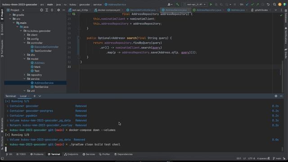Click the main git branch widget in status bar
Screen dimensions: 288x162
click(277, 158)
